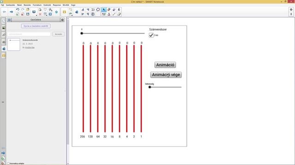Image resolution: width=295 pixels, height=165 pixels.
Task: Open a file with the folder icon
Action: click(28, 10)
